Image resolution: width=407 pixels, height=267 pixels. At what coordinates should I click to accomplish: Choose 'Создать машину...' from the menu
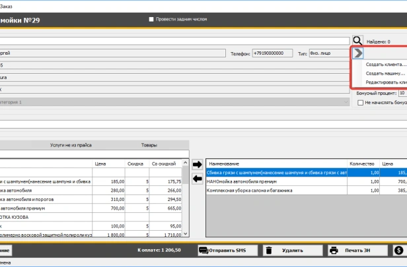385,73
